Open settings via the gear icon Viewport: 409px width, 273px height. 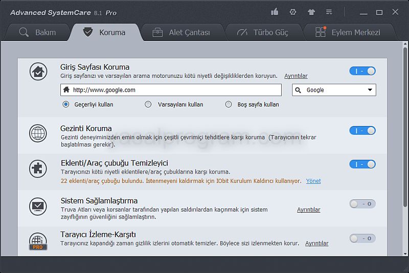point(293,12)
